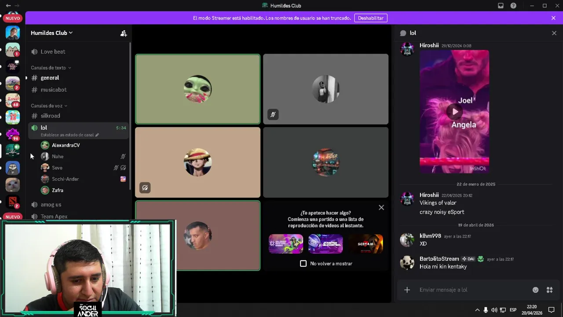
Task: Click the BartolitoStream username in chat
Action: click(x=439, y=259)
